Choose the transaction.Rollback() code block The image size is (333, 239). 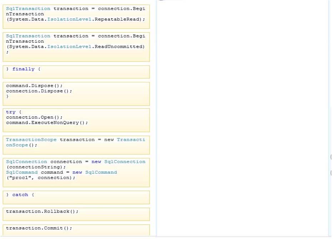[x=76, y=214]
